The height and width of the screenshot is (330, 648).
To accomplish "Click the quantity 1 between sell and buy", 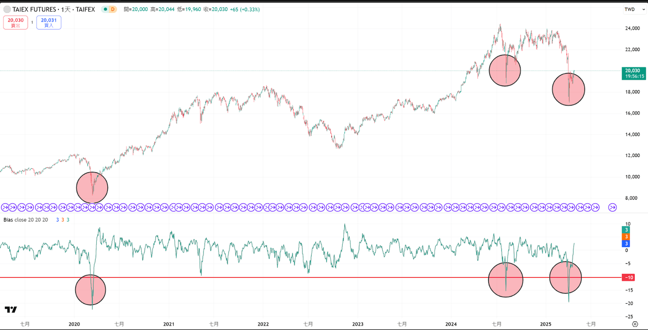I will tap(32, 22).
